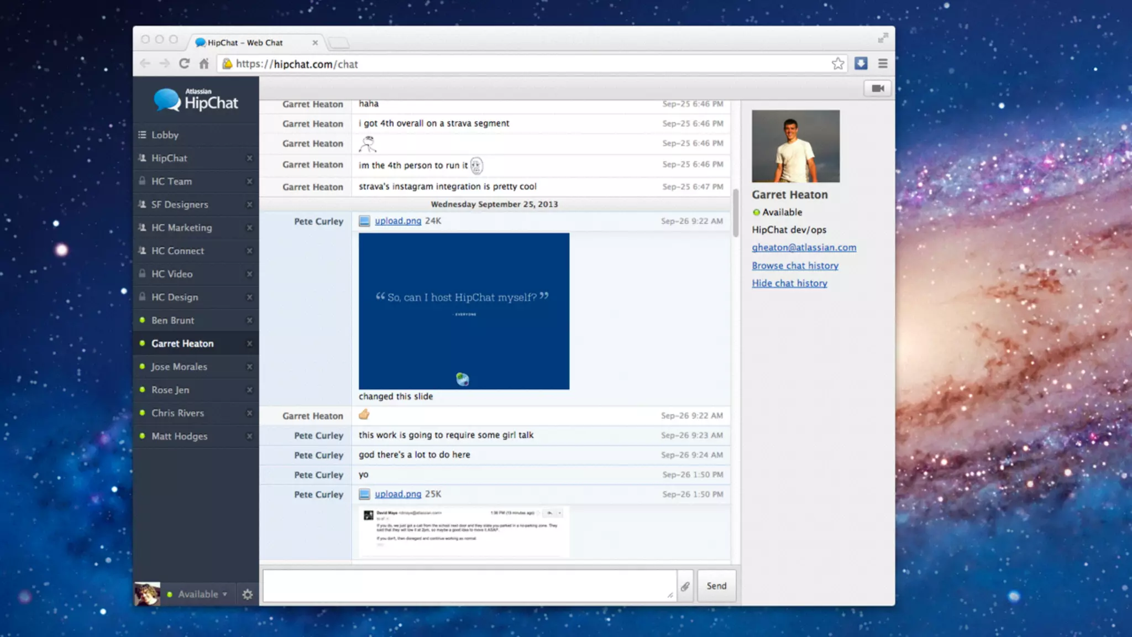1132x637 pixels.
Task: Start a video call with camera icon
Action: point(877,88)
